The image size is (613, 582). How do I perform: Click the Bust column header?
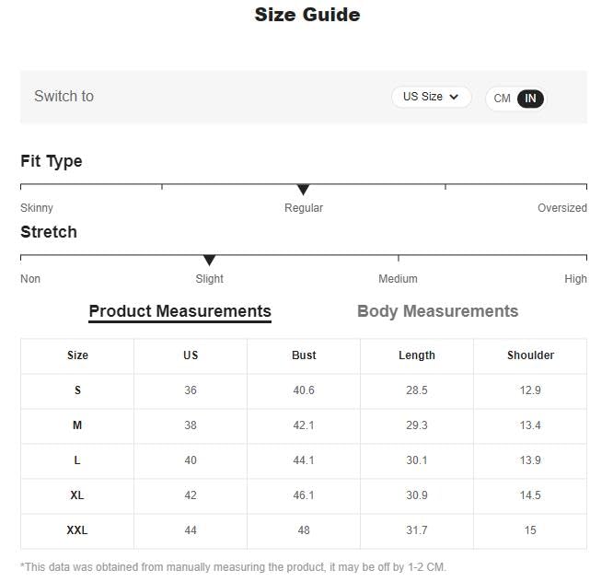[304, 355]
